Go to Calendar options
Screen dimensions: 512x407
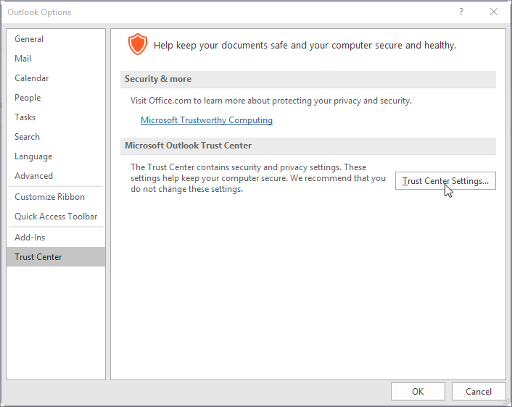56,78
